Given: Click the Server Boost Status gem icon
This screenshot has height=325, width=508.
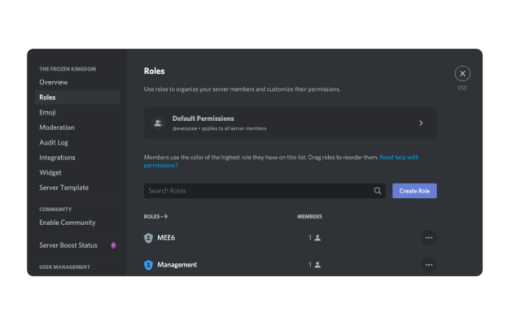Looking at the screenshot, I should point(113,245).
